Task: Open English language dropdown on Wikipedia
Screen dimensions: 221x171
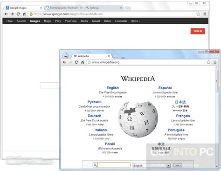Action: click(152, 165)
